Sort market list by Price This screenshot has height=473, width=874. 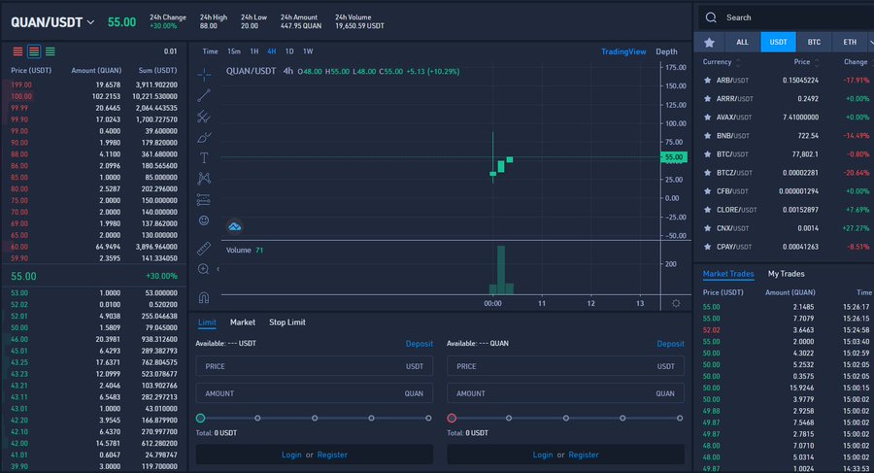807,62
